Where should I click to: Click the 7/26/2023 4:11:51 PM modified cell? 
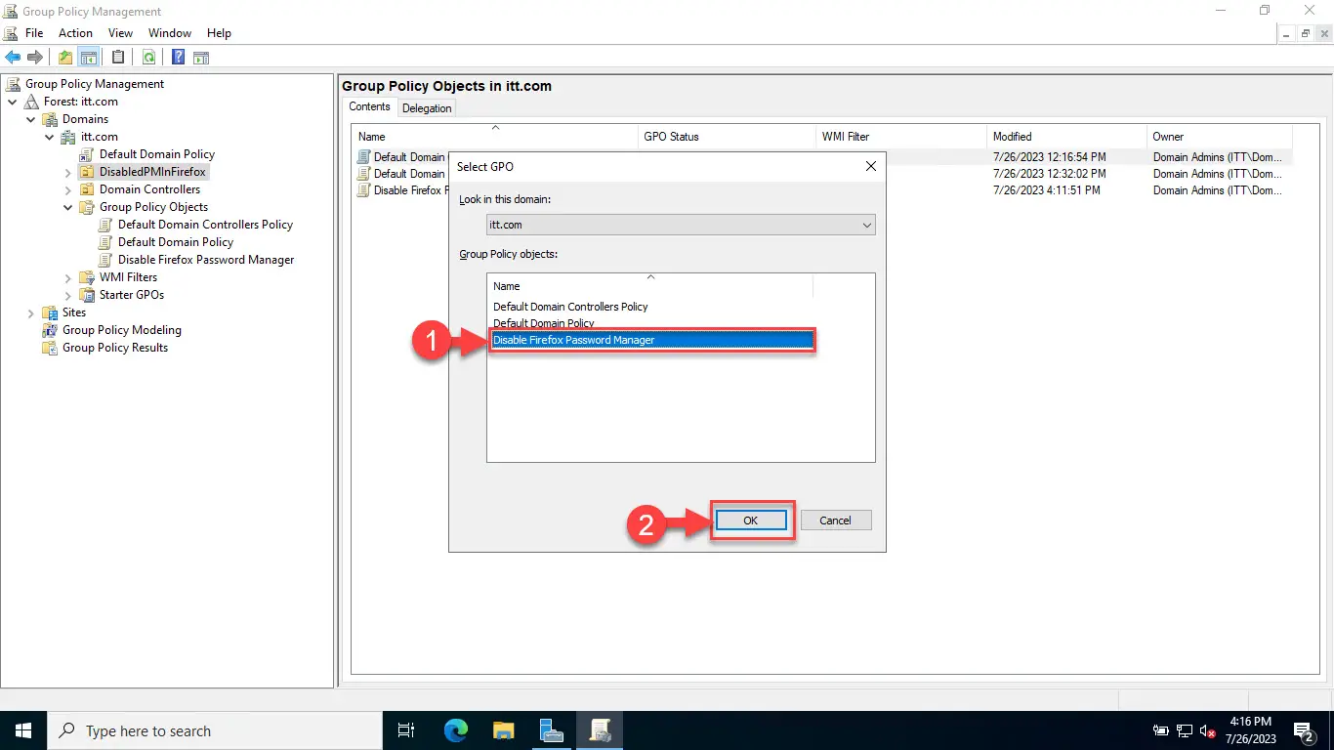1046,190
